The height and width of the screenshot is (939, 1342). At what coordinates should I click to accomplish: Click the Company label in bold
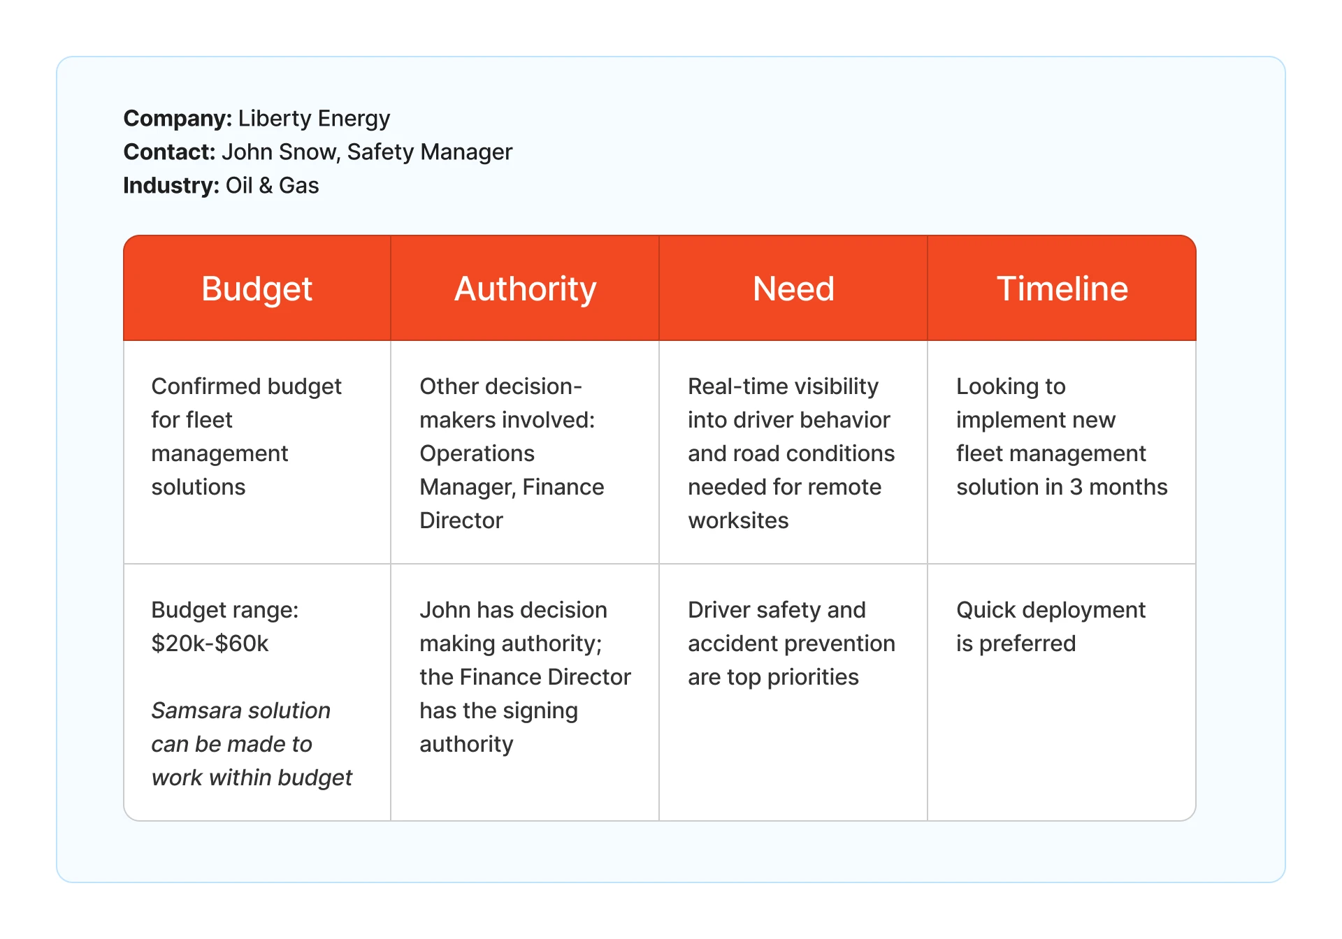[x=178, y=119]
